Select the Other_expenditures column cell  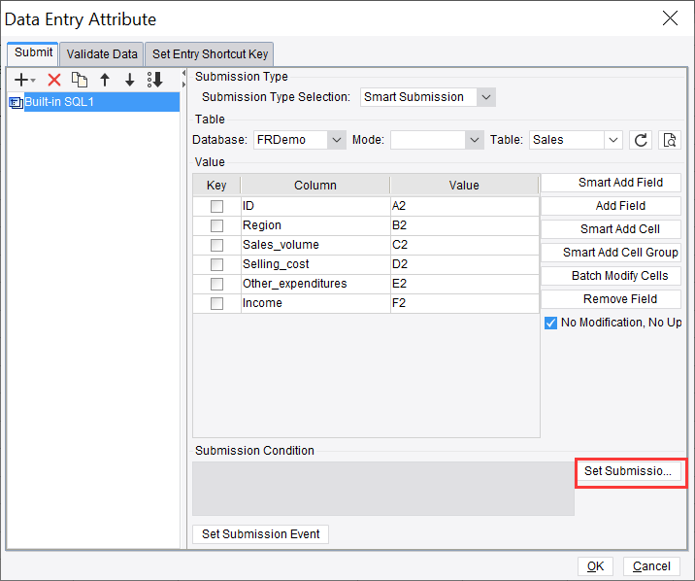coord(315,284)
